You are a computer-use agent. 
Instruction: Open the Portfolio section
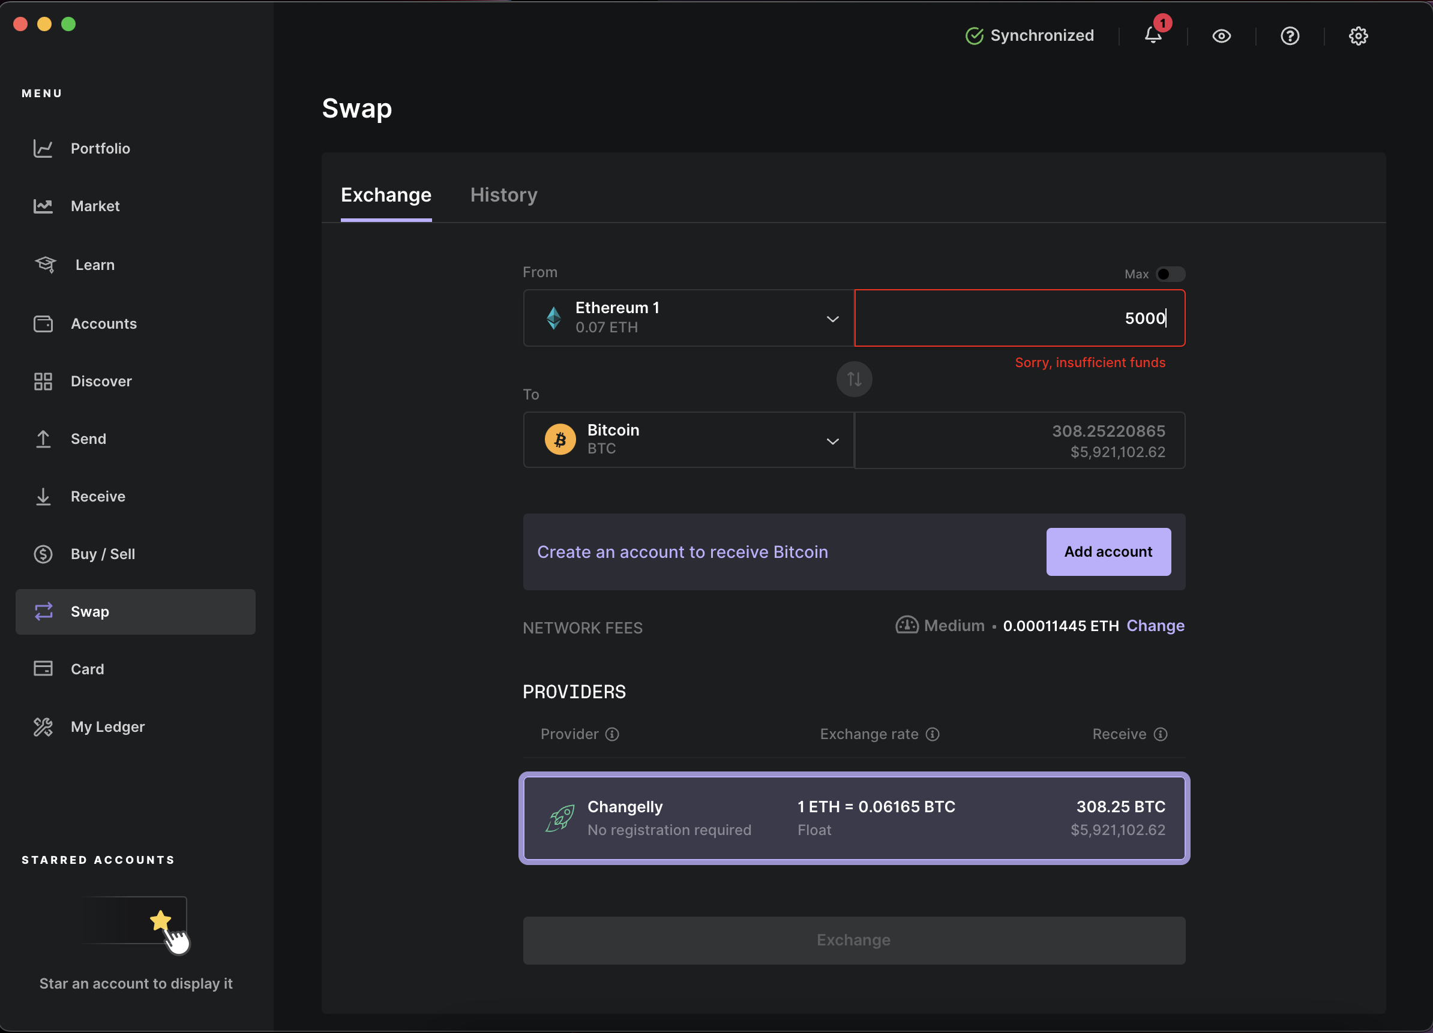pos(101,149)
